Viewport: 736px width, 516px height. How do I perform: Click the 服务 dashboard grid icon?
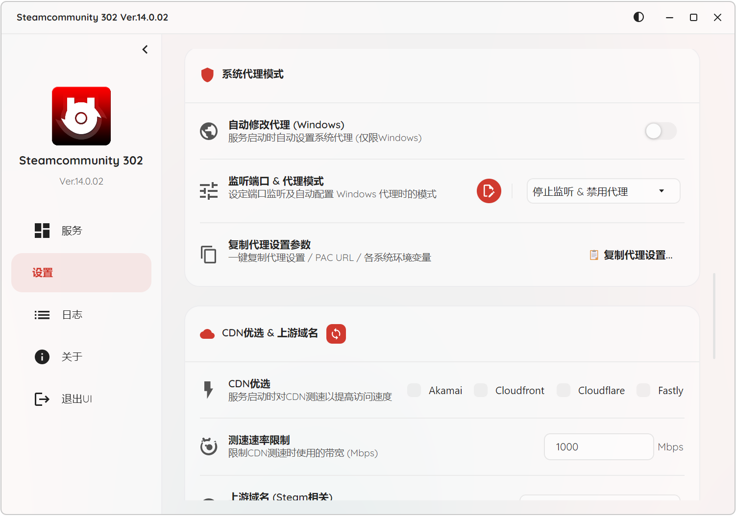pyautogui.click(x=42, y=231)
